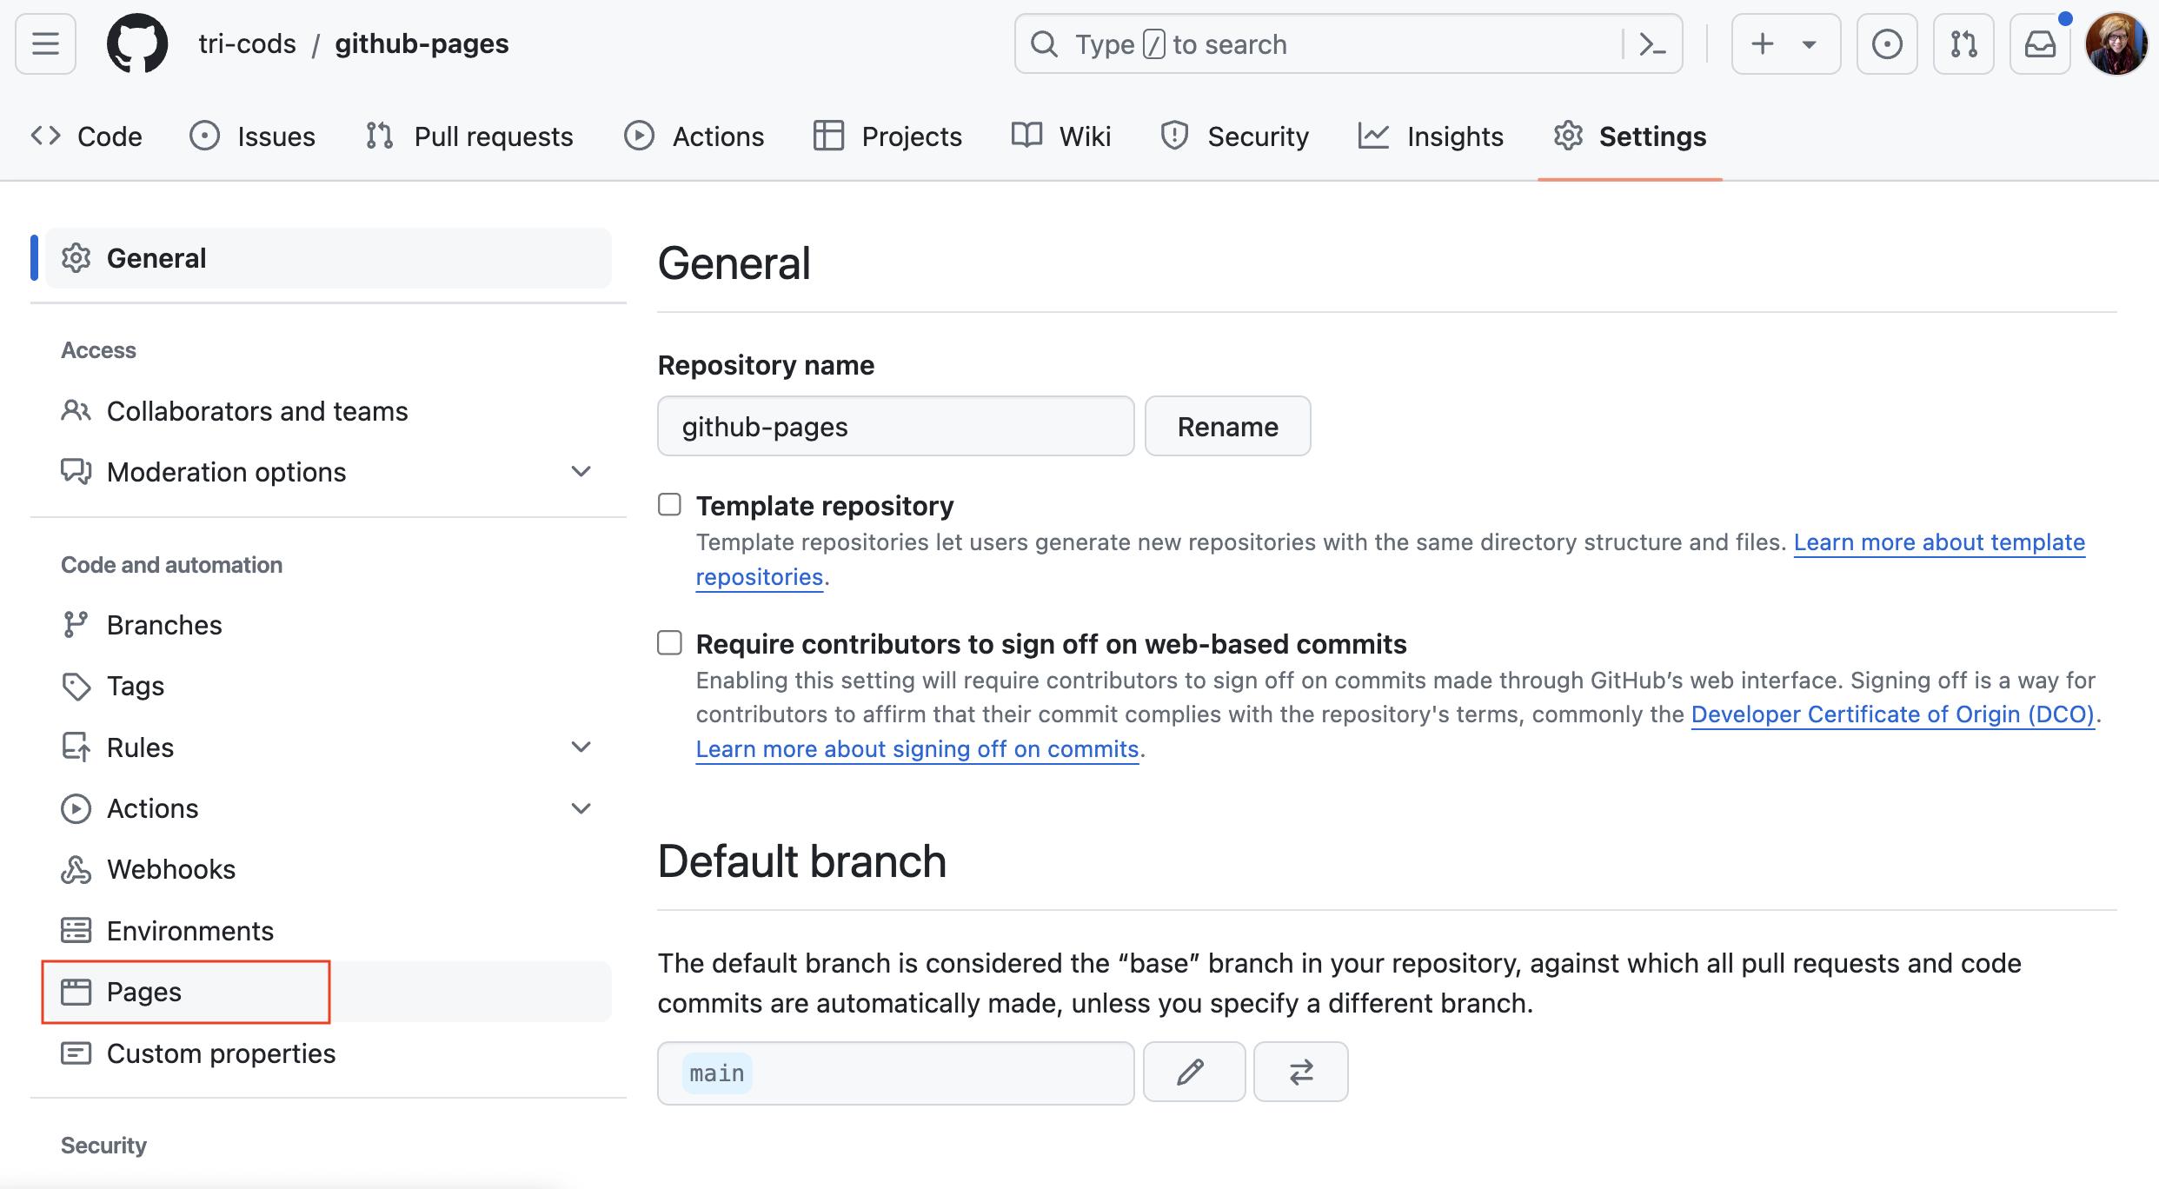This screenshot has height=1189, width=2159.
Task: Click the Webhooks icon
Action: [x=76, y=869]
